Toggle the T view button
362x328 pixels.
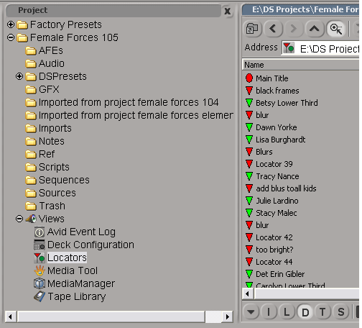[323, 312]
